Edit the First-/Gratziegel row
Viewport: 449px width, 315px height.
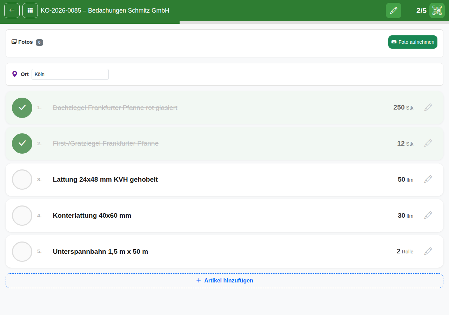pos(428,143)
